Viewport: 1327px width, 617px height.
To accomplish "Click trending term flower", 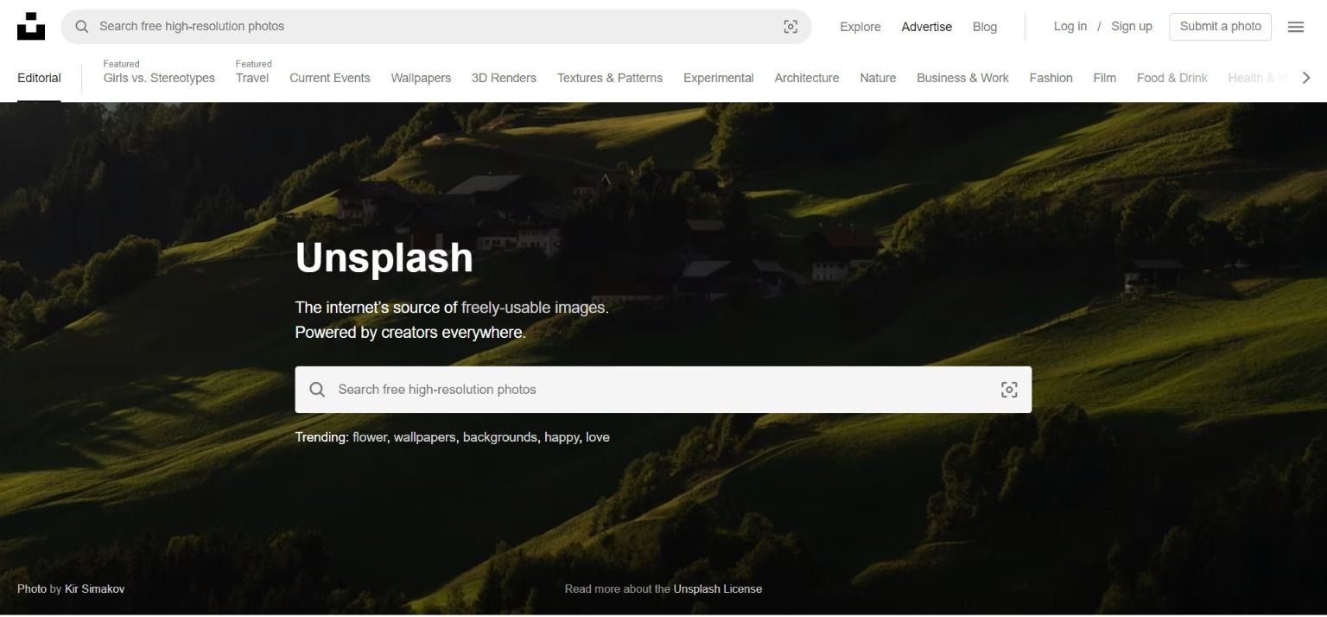I will (x=370, y=437).
